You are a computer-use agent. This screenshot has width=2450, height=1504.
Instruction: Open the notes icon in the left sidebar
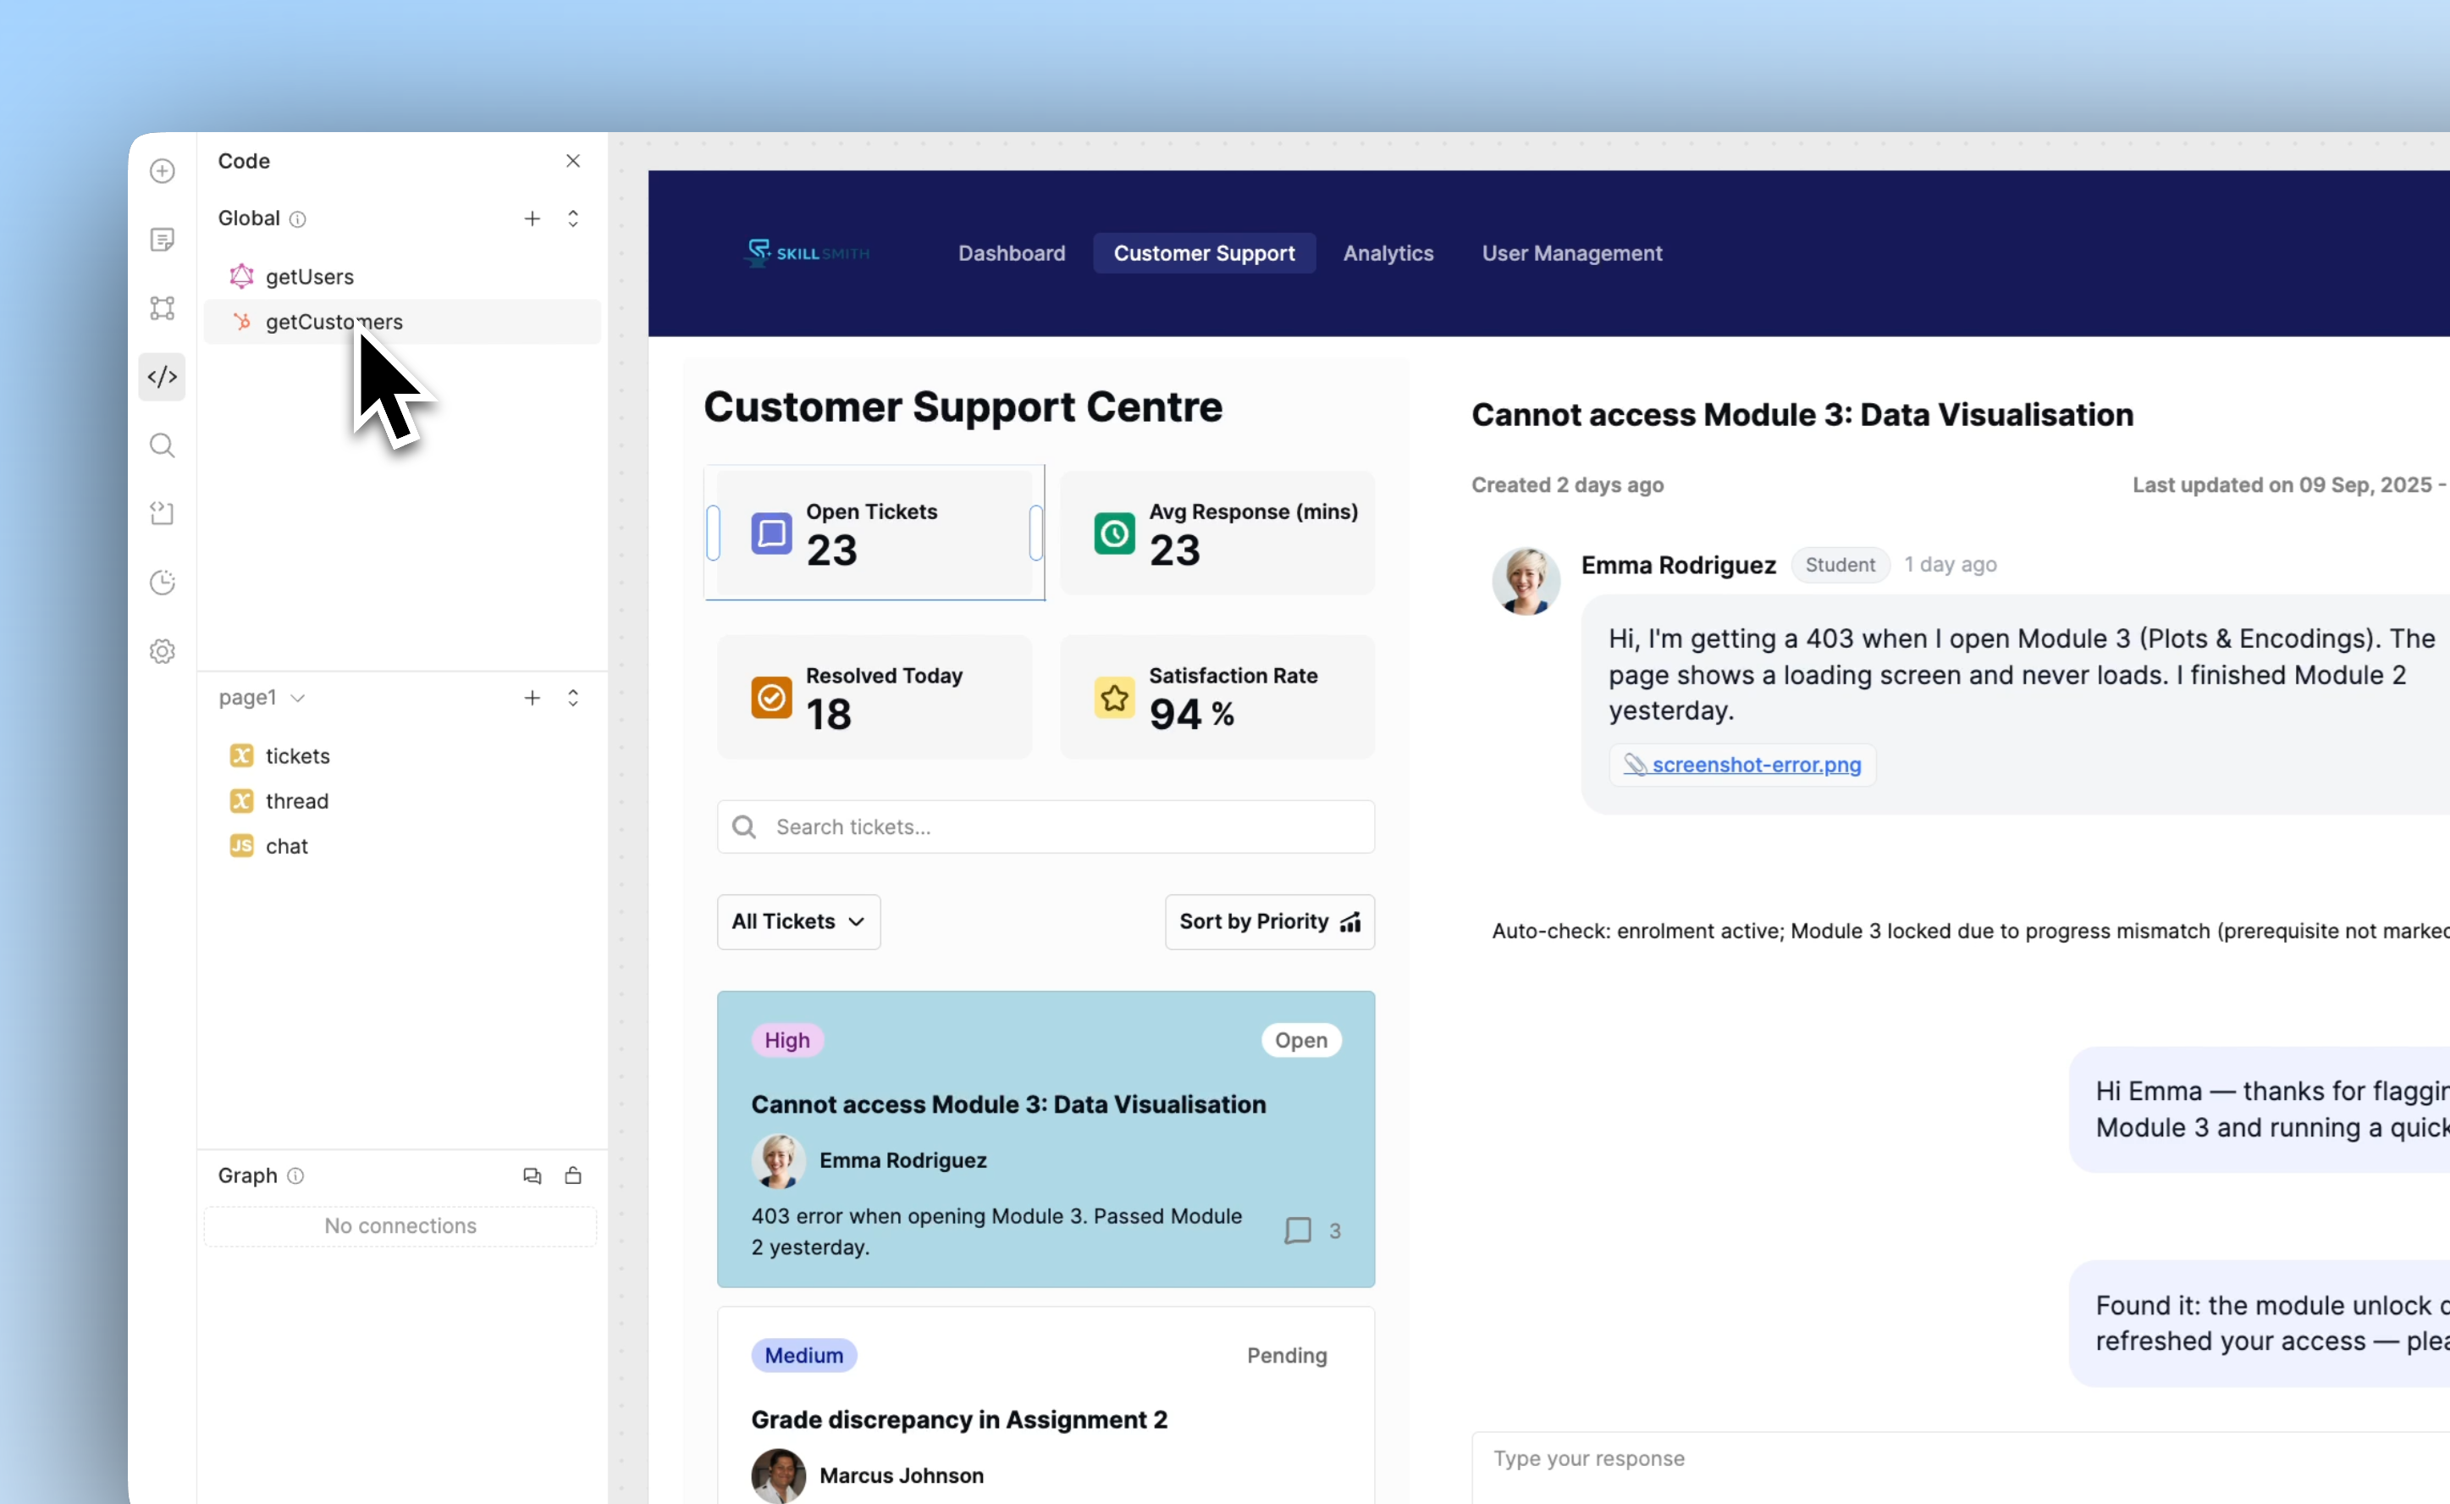pos(162,239)
